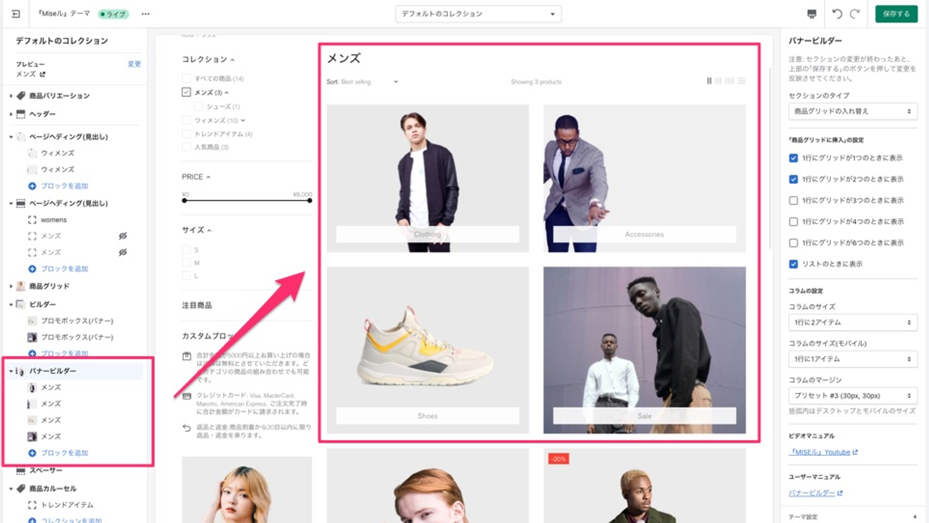Check the すべての商品 (14) filter

pyautogui.click(x=187, y=78)
